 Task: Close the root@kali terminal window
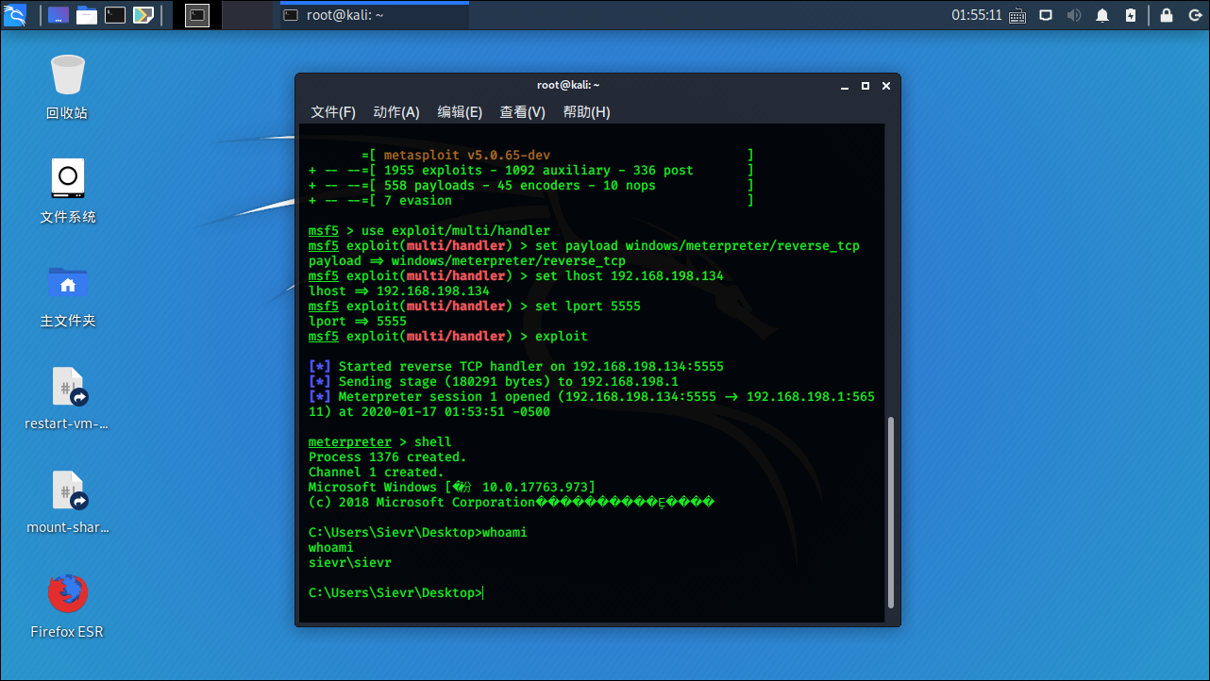point(886,86)
